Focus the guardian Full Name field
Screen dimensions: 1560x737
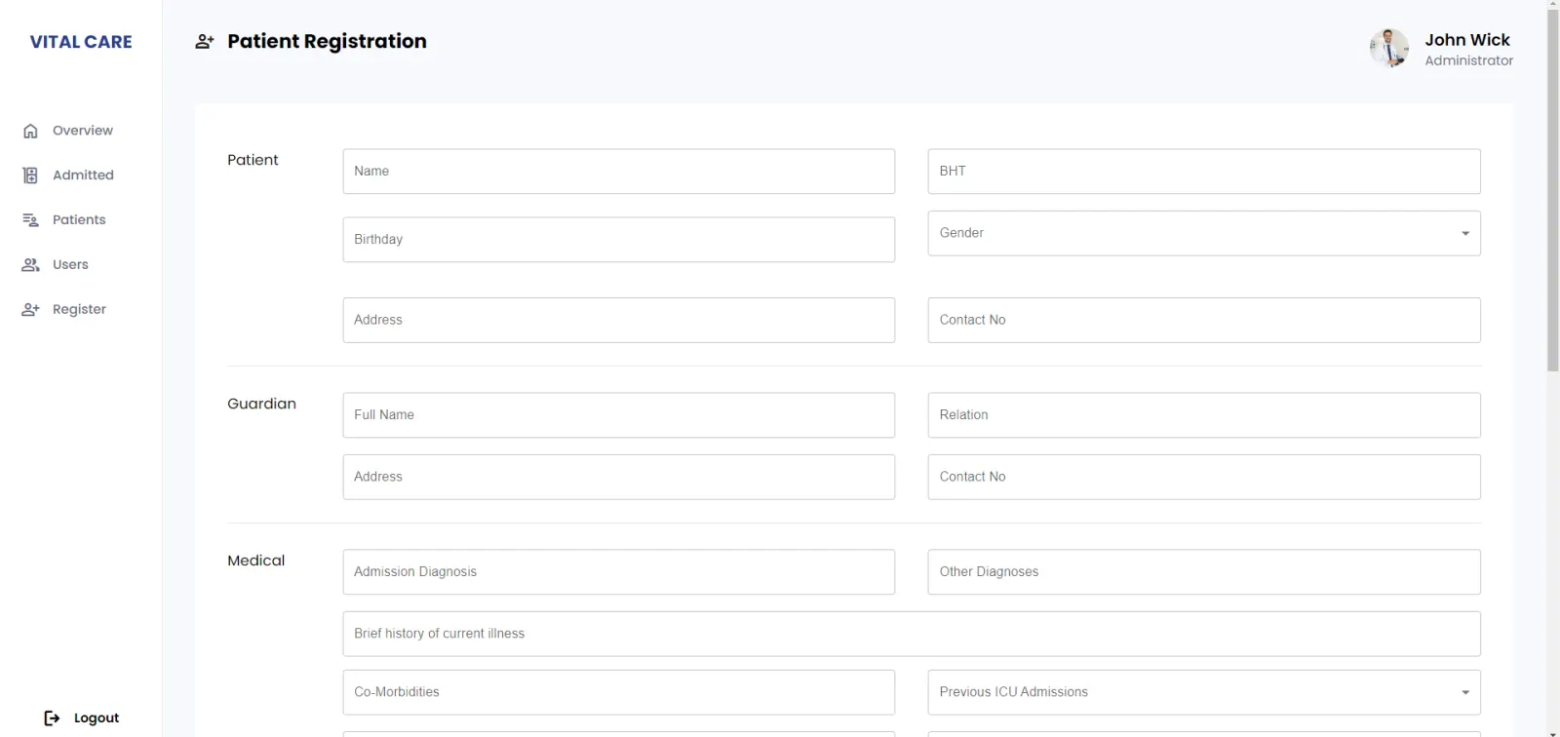[x=619, y=415]
